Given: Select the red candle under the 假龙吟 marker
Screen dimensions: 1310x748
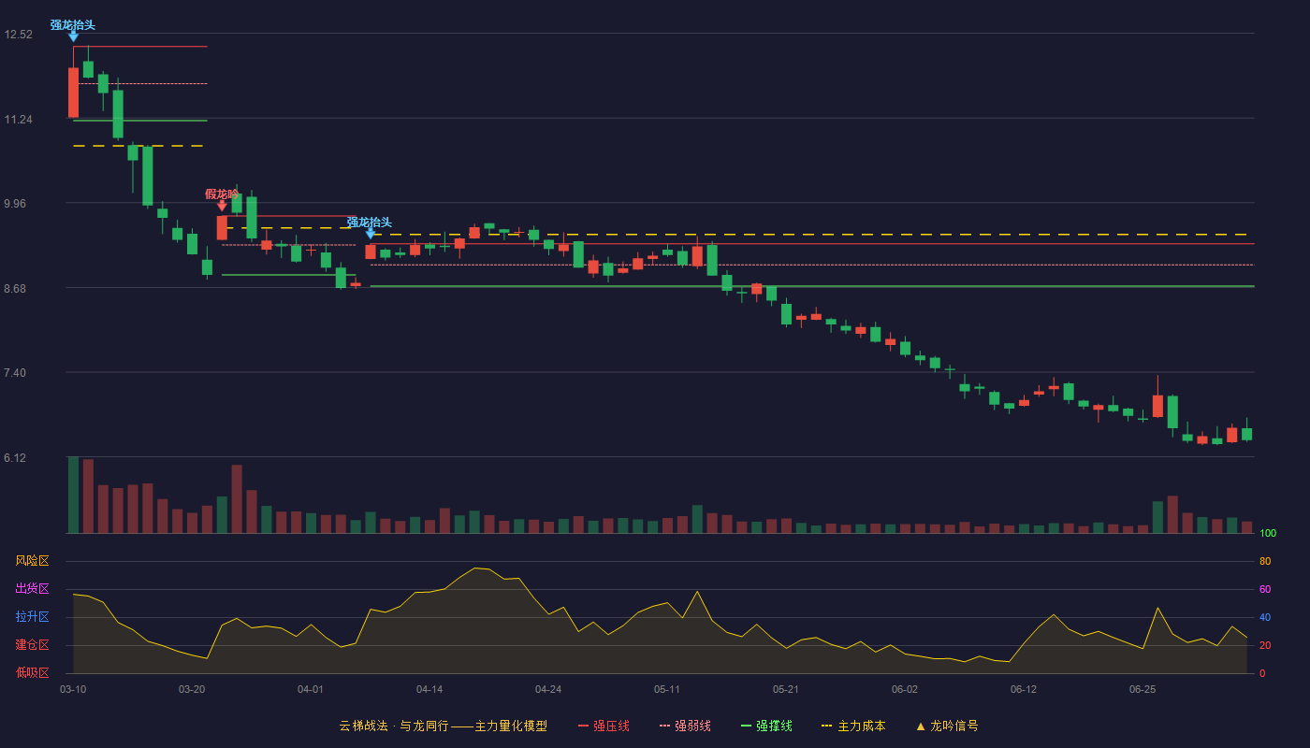Looking at the screenshot, I should click(222, 227).
